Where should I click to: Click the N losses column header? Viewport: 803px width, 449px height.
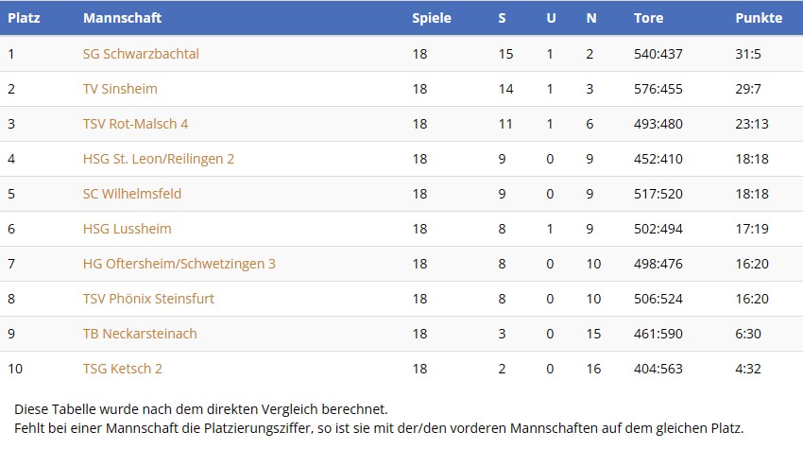click(590, 18)
